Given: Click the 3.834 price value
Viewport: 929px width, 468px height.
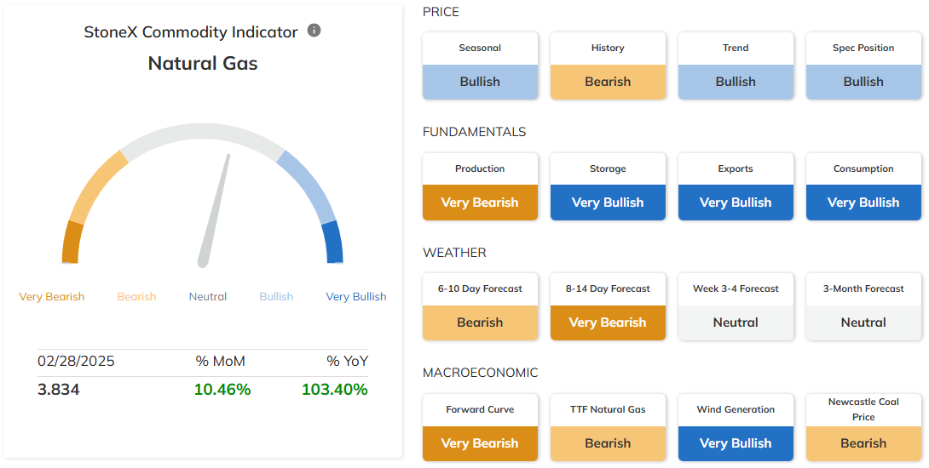Looking at the screenshot, I should (x=58, y=390).
